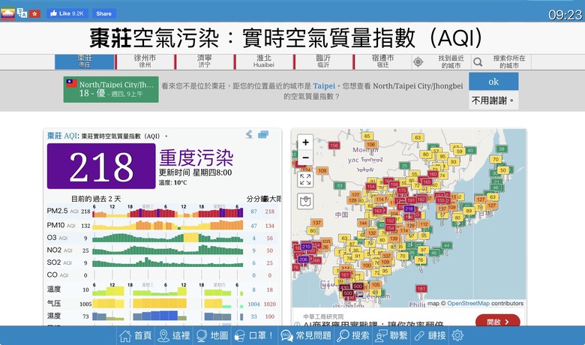Dismiss with 不用謝謝 button

[493, 100]
